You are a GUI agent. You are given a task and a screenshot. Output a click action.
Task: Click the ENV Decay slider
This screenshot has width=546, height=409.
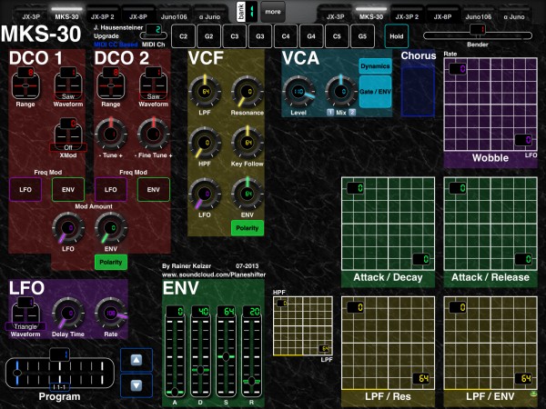click(200, 351)
